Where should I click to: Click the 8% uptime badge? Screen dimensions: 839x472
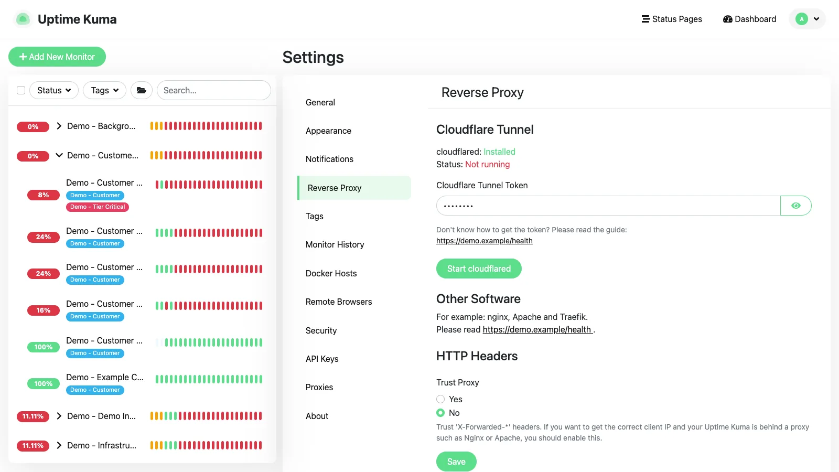click(x=44, y=195)
